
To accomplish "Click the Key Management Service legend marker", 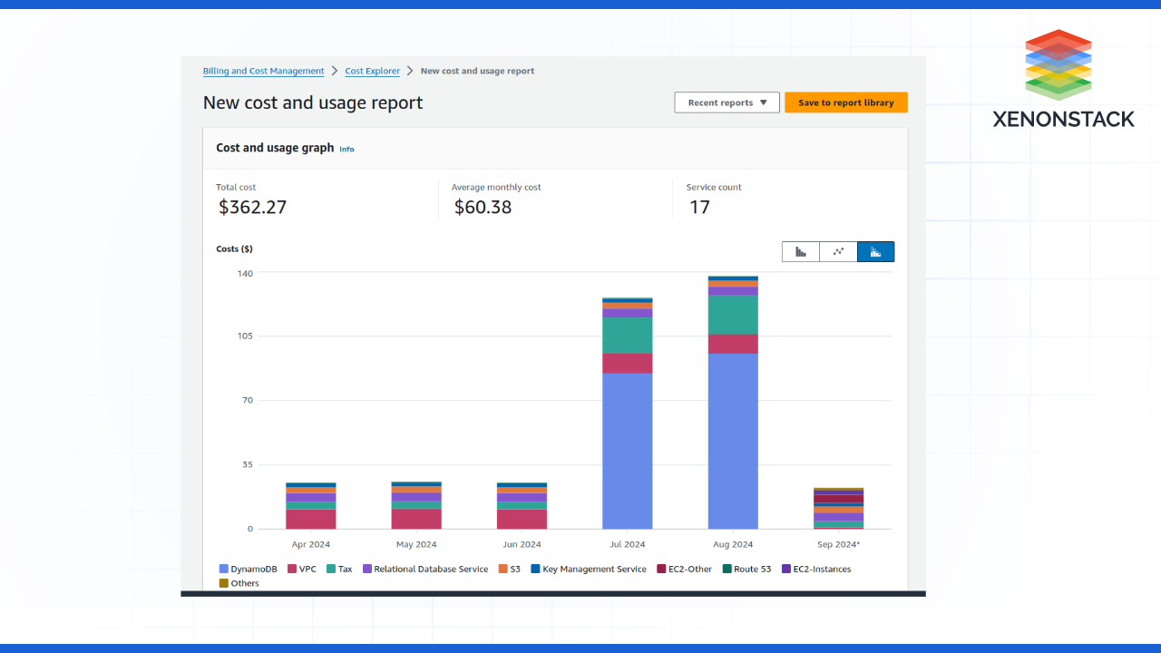I will 535,569.
